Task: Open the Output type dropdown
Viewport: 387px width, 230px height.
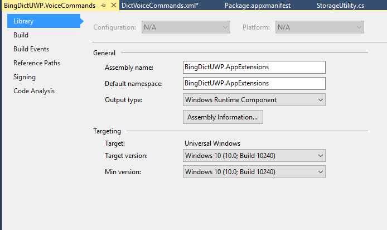Action: point(254,100)
